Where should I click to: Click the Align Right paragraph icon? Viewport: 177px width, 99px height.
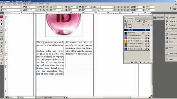click(125, 7)
